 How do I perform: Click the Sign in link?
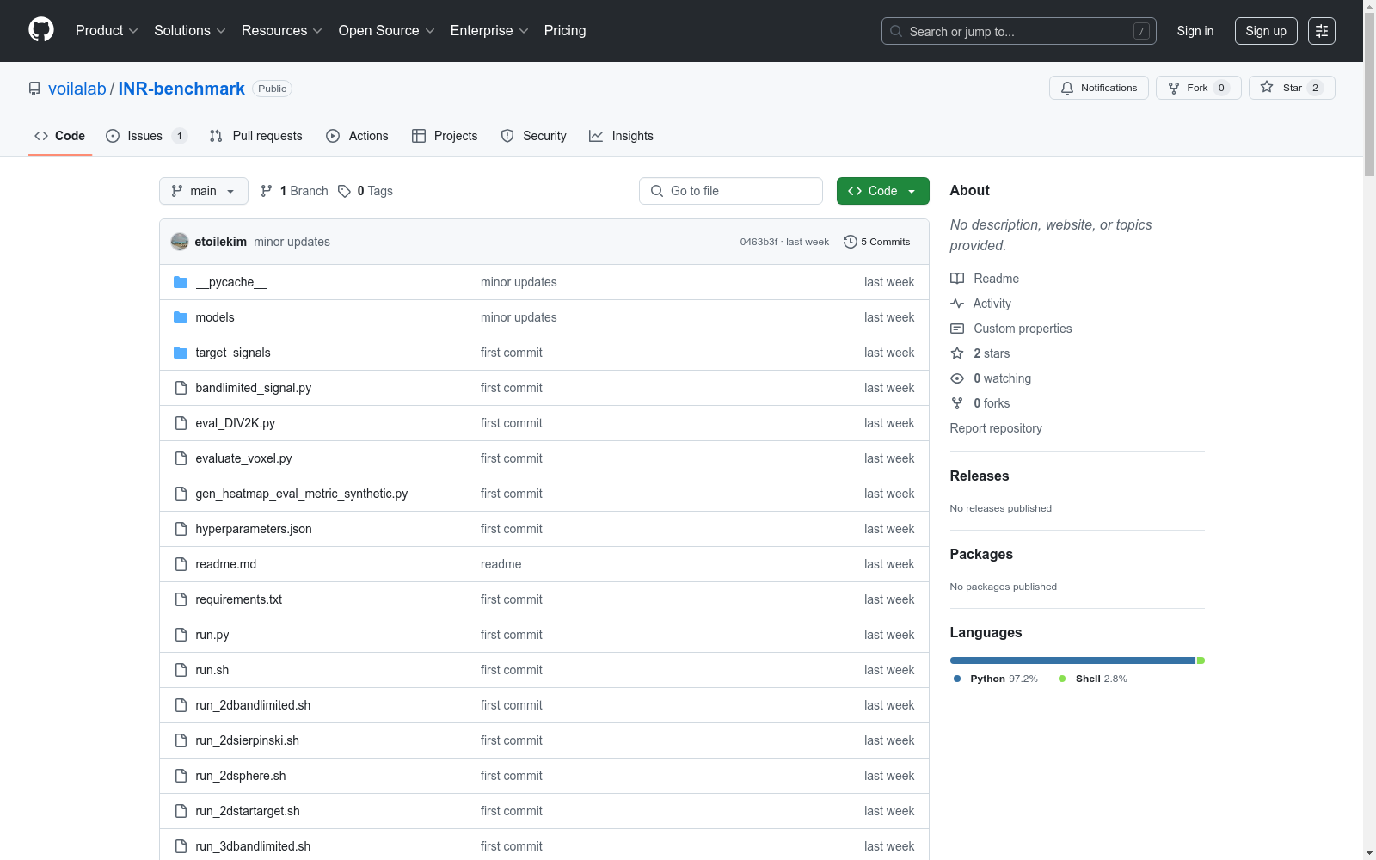point(1195,31)
